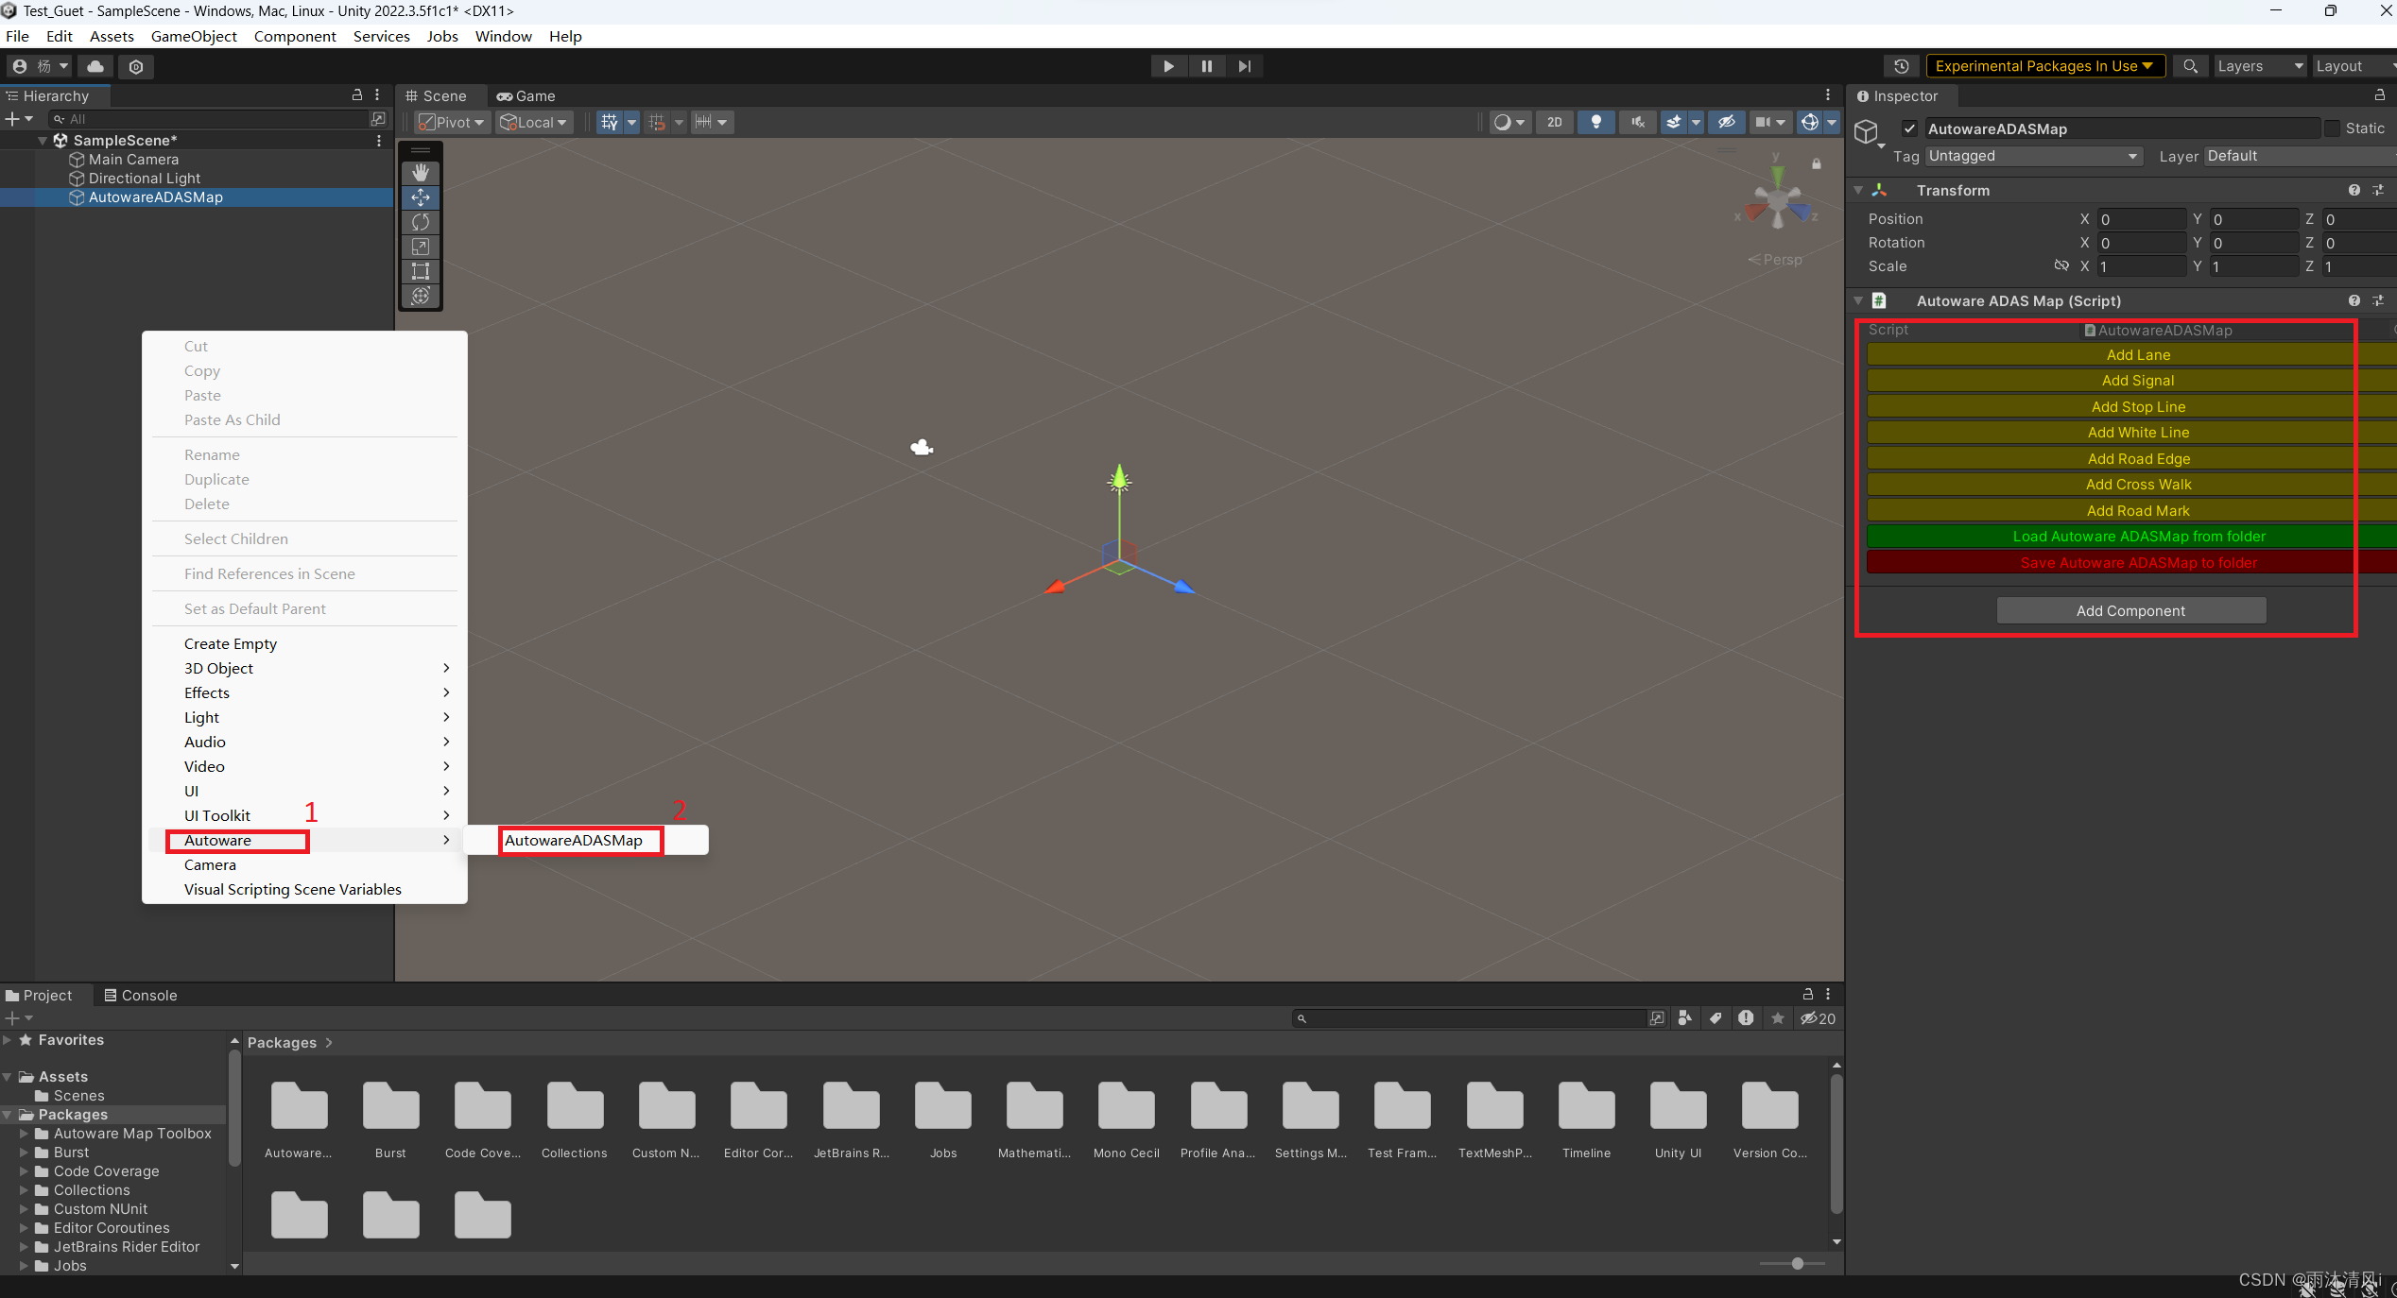Open the Tag dropdown
This screenshot has height=1298, width=2397.
pos(2032,156)
